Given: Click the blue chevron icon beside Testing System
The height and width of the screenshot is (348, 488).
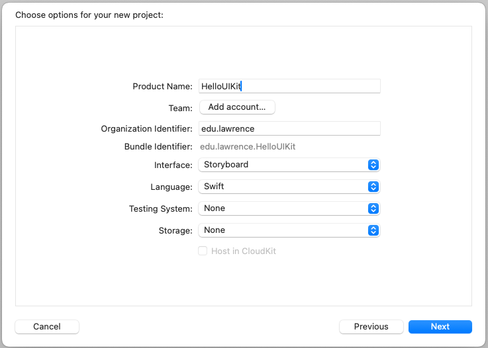Looking at the screenshot, I should 373,208.
